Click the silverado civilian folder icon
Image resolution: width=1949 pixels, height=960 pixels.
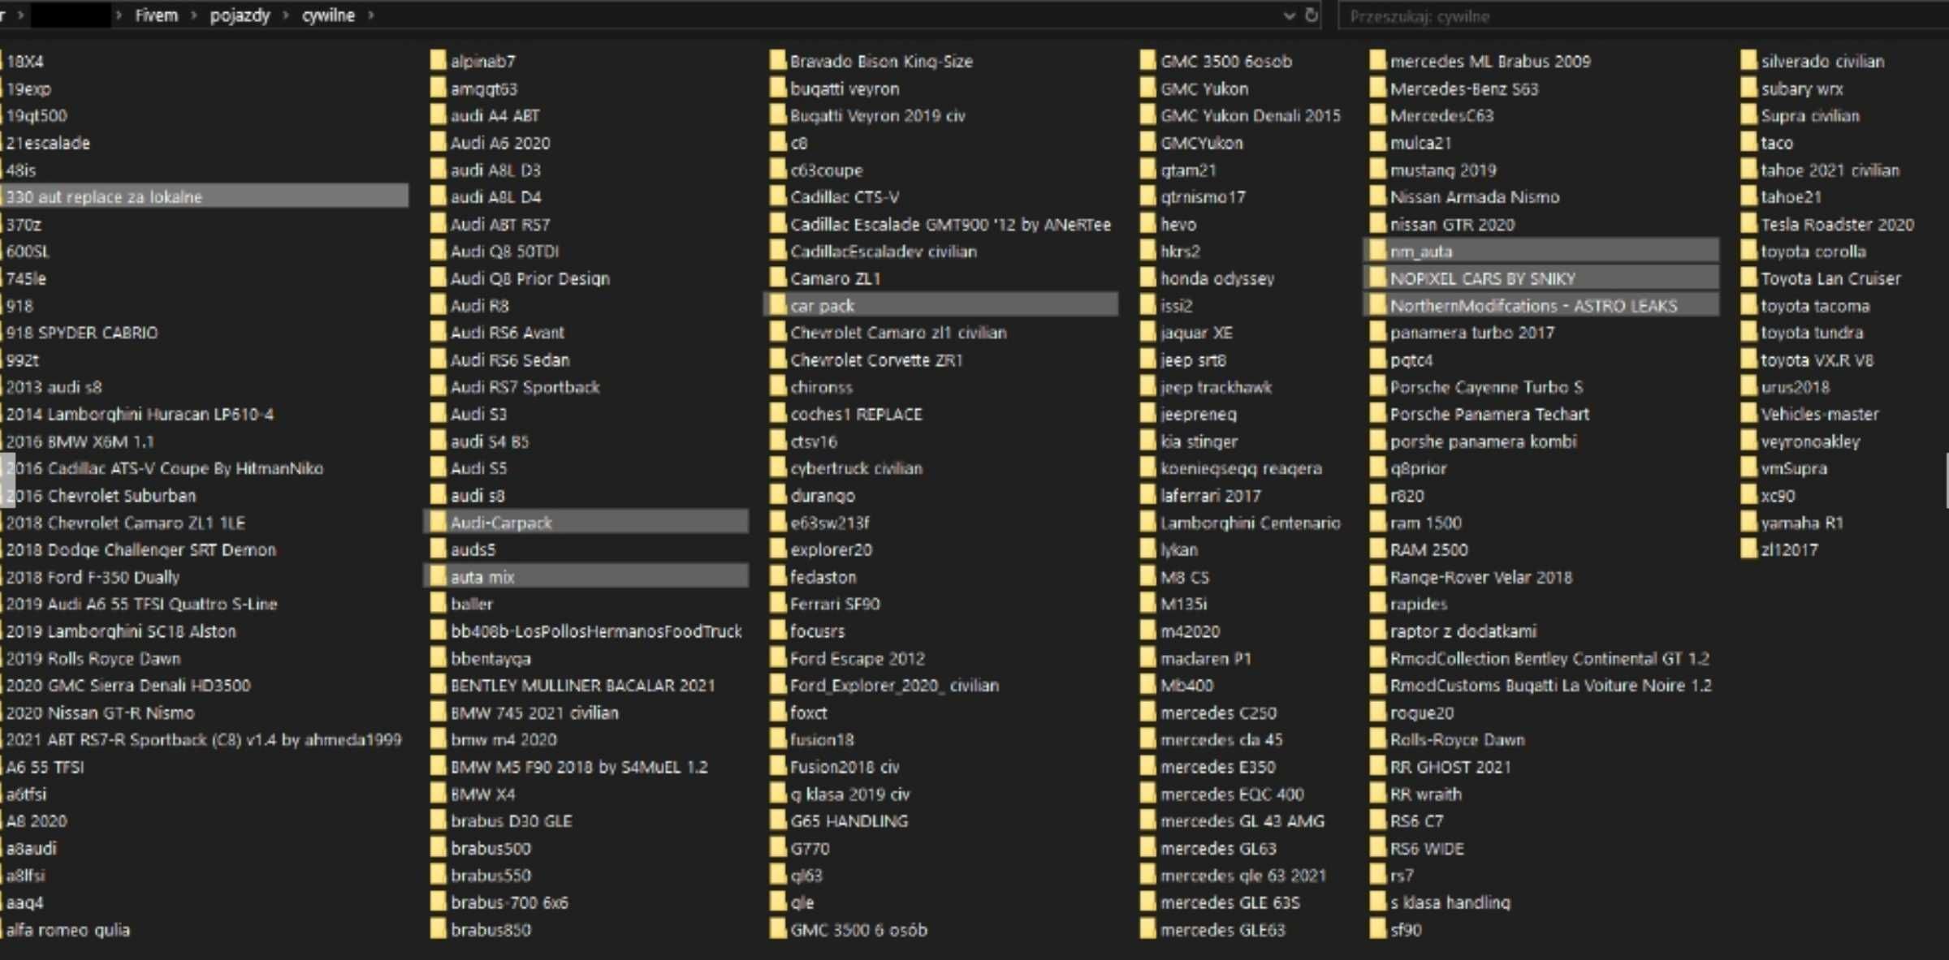click(x=1749, y=61)
